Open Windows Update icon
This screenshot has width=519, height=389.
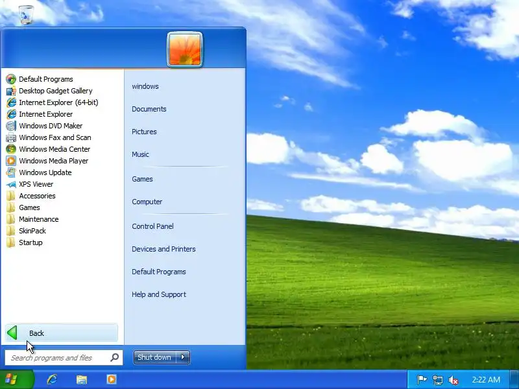[x=11, y=172]
